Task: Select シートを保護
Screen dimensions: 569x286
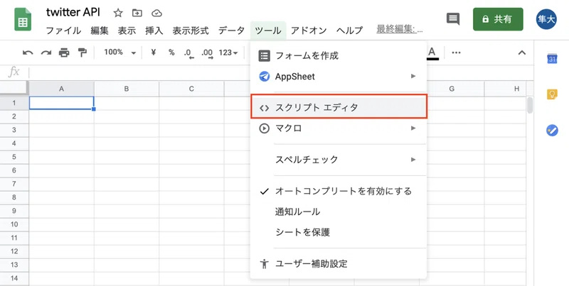Action: [x=339, y=233]
